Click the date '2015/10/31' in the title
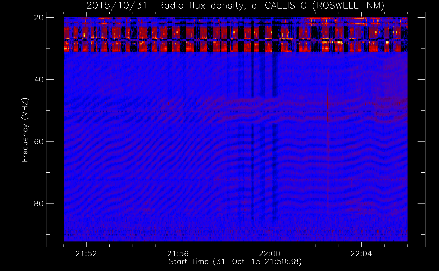This screenshot has height=271, width=439. (x=117, y=5)
